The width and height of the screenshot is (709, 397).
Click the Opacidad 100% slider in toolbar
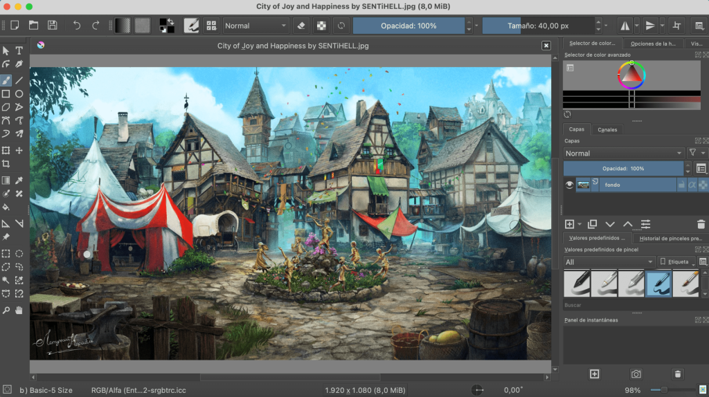409,26
